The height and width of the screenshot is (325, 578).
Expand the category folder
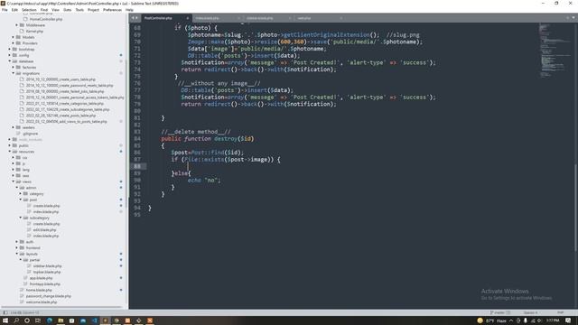coord(20,194)
